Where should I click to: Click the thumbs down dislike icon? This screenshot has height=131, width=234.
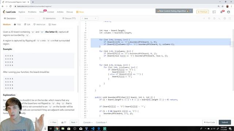point(25,24)
